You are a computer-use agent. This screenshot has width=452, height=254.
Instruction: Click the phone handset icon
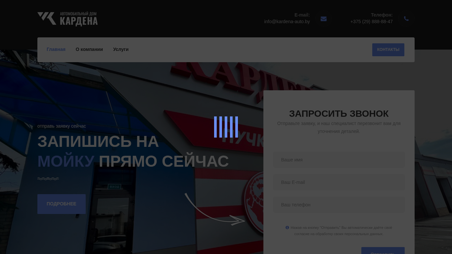coord(406,19)
